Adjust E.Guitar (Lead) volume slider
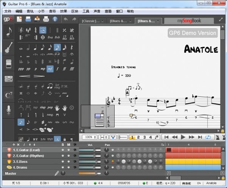Viewport: 227px width, 188px height. (x=90, y=150)
